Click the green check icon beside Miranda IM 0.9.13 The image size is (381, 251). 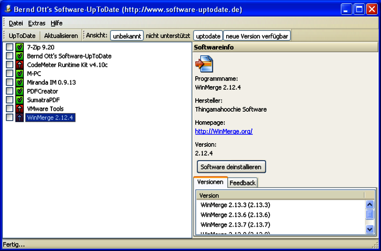(x=20, y=82)
